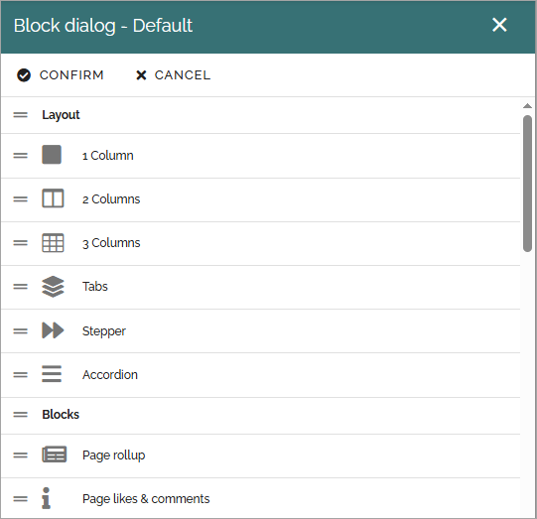Select the Page likes & comments label
This screenshot has width=537, height=519.
coord(146,499)
